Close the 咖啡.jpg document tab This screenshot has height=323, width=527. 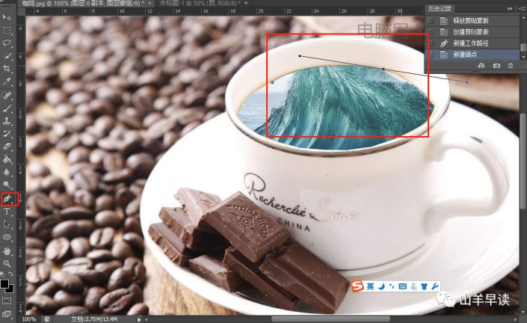coord(150,3)
